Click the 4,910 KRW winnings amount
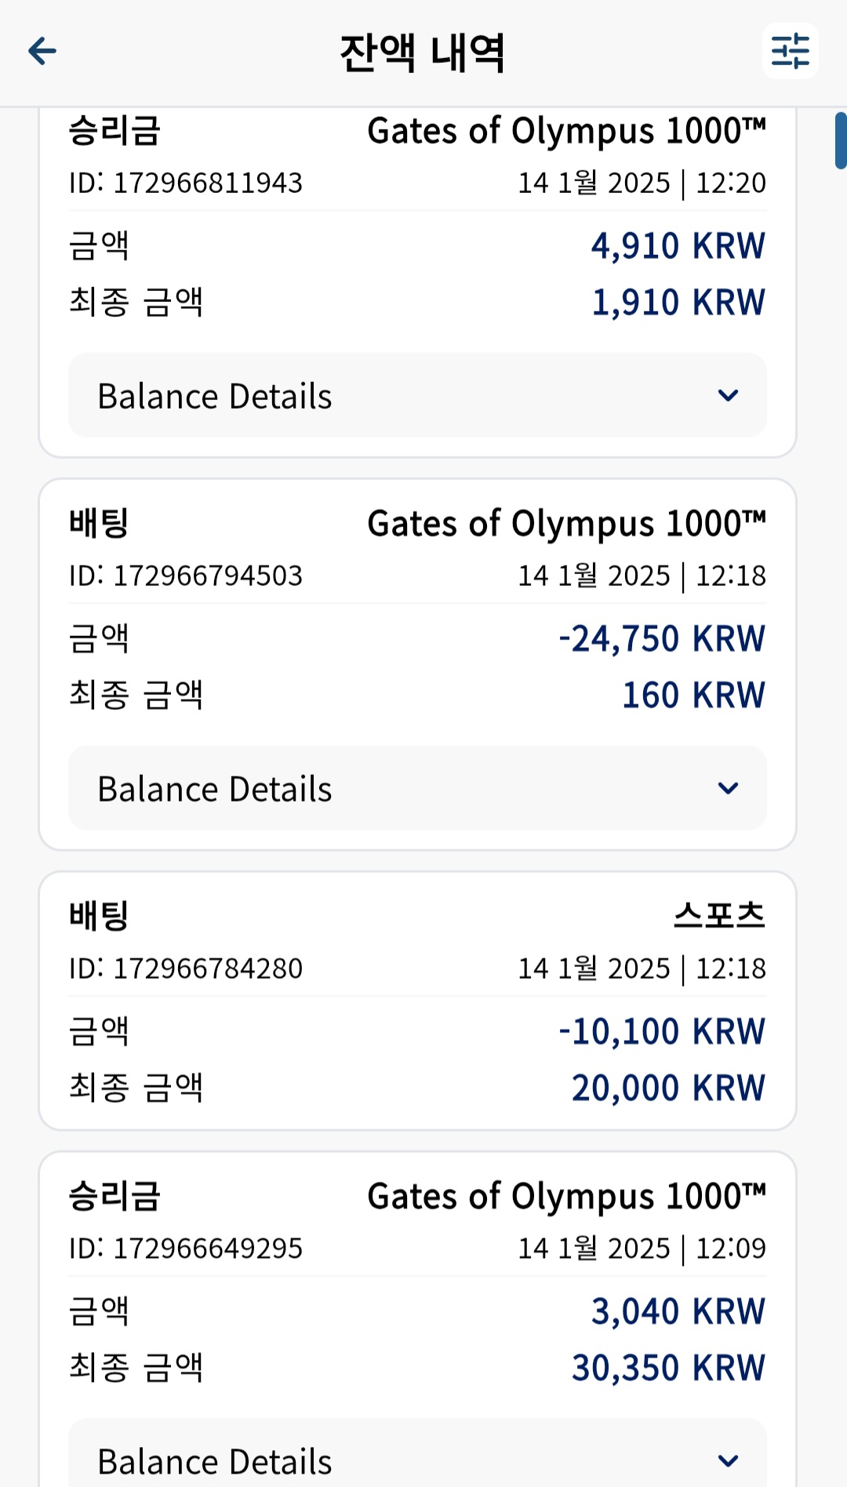 click(678, 245)
